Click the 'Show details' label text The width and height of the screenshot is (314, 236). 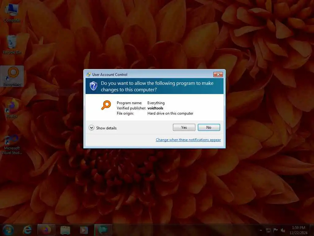click(106, 128)
